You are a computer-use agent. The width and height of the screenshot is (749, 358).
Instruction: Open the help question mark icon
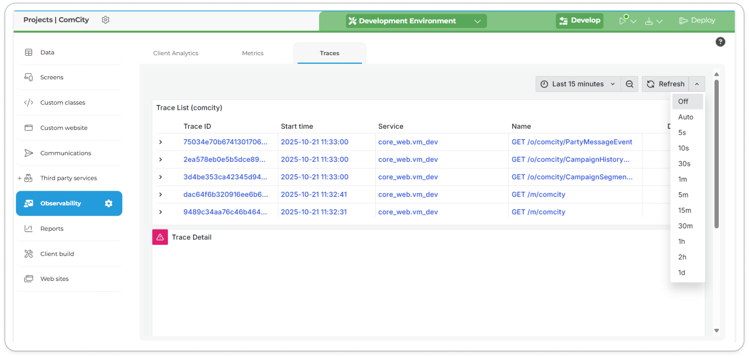coord(720,42)
